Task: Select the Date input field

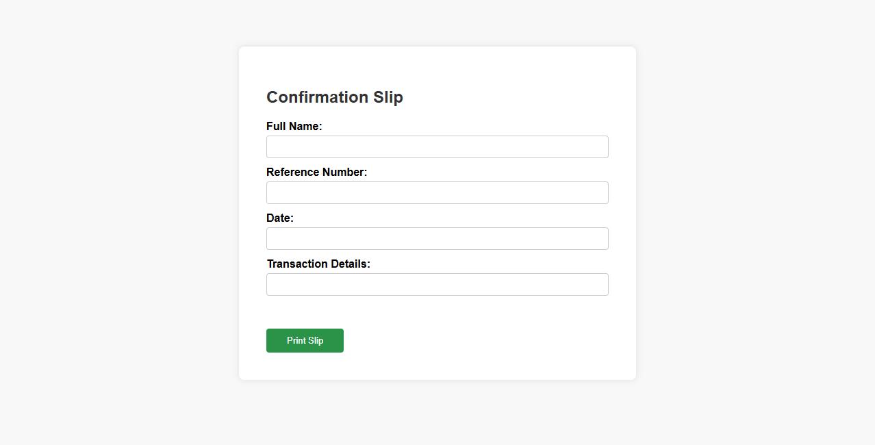Action: 437,239
